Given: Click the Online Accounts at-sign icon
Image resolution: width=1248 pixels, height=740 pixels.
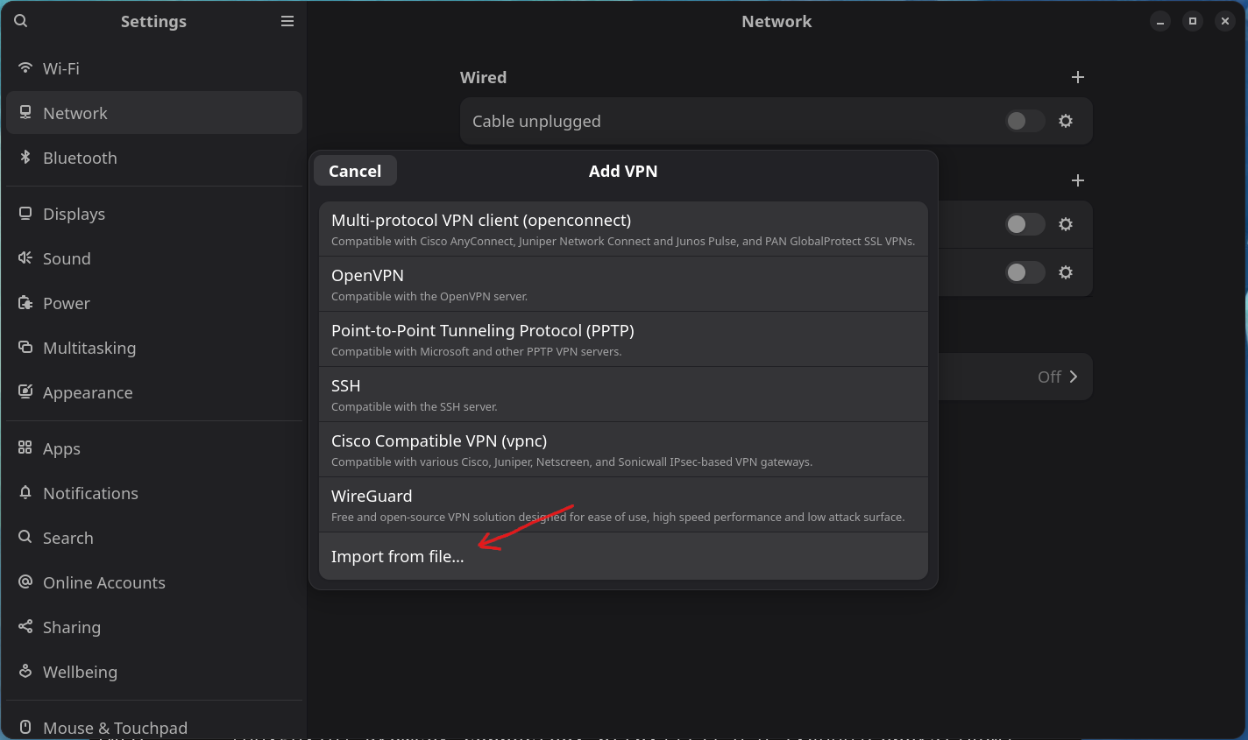Looking at the screenshot, I should coord(25,582).
